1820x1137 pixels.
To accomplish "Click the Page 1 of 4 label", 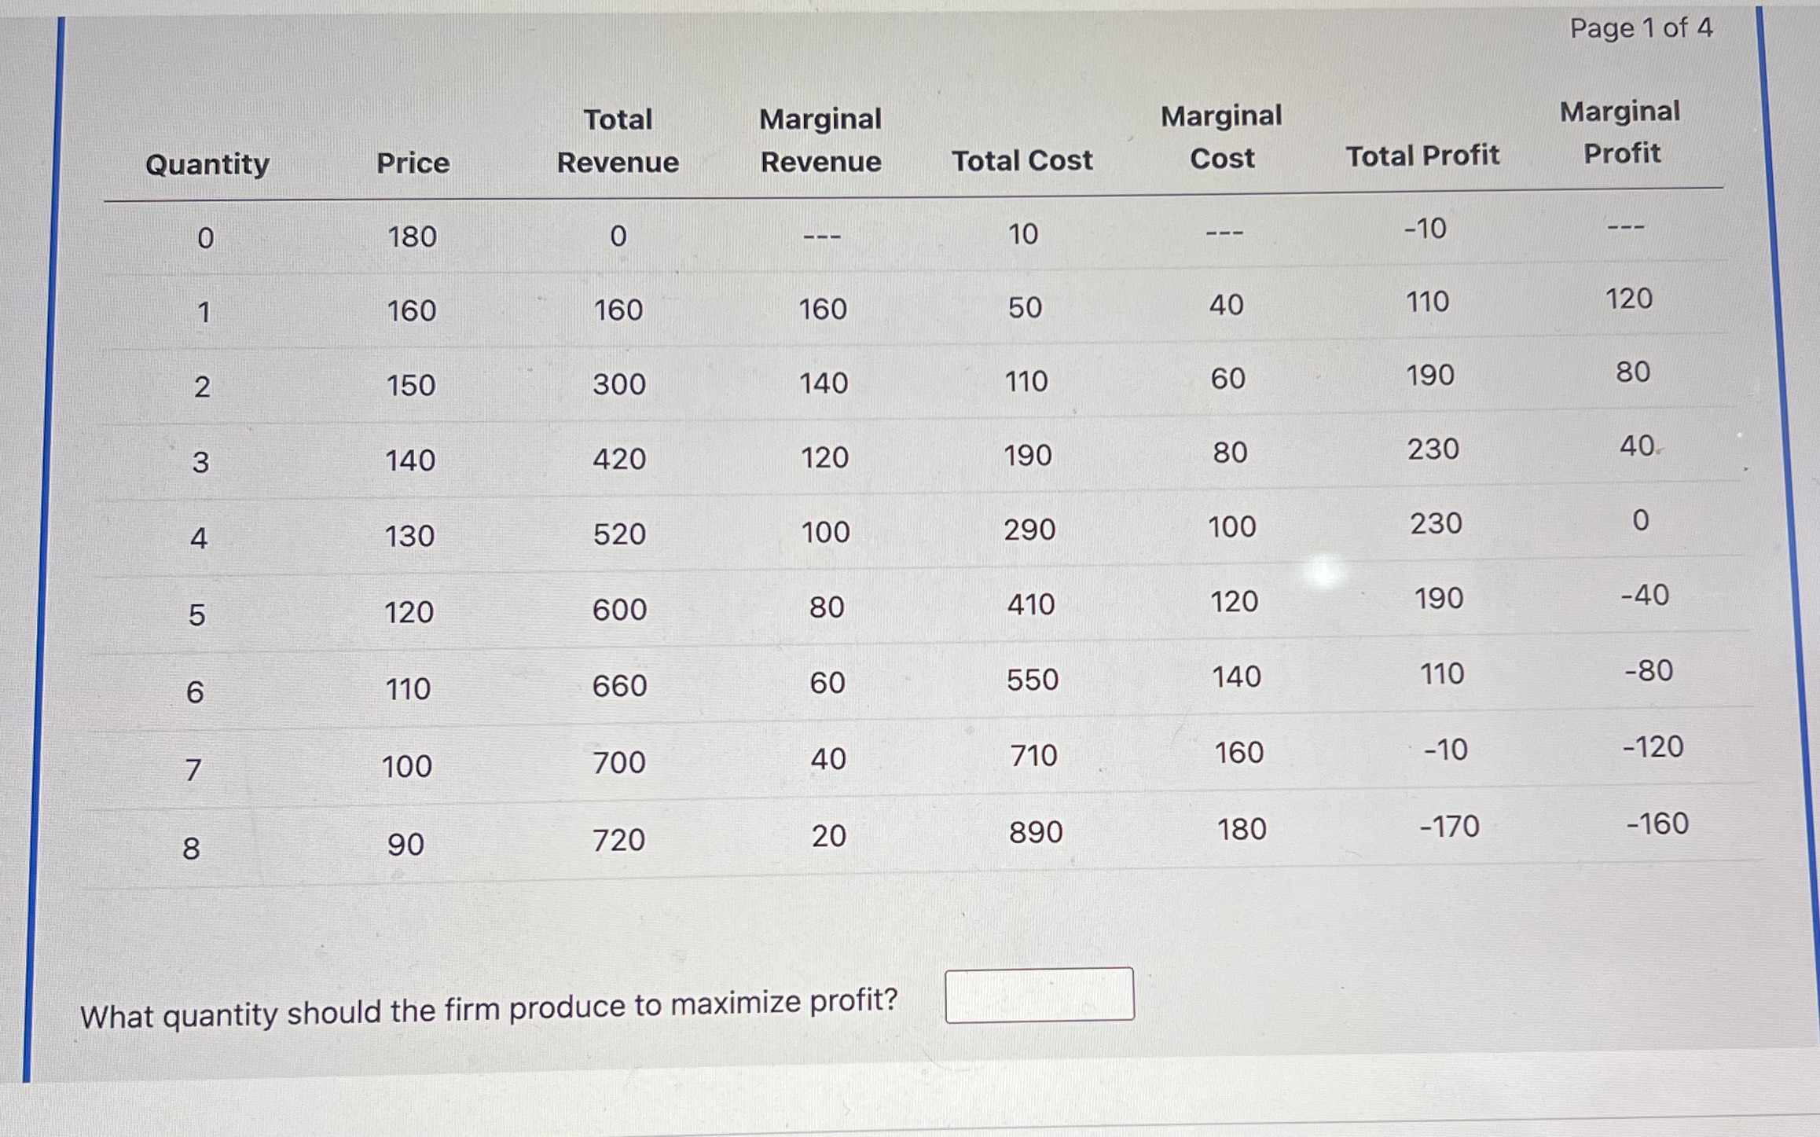I will [1641, 28].
